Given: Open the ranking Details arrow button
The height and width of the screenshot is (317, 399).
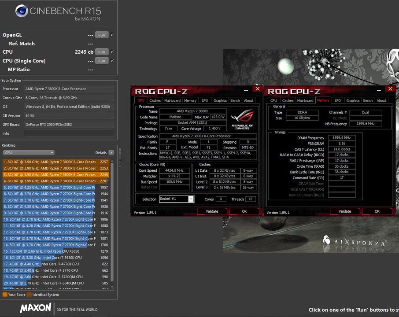Looking at the screenshot, I should coord(111,153).
